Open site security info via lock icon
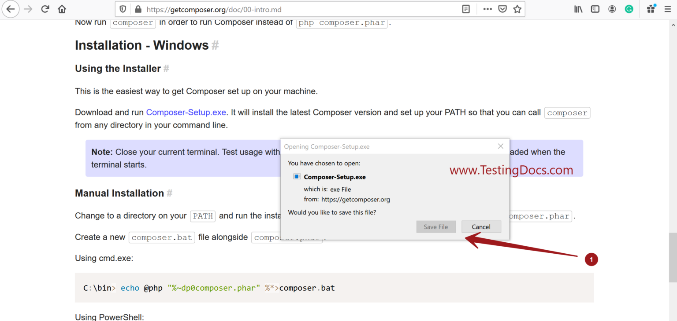The image size is (677, 321). tap(138, 9)
